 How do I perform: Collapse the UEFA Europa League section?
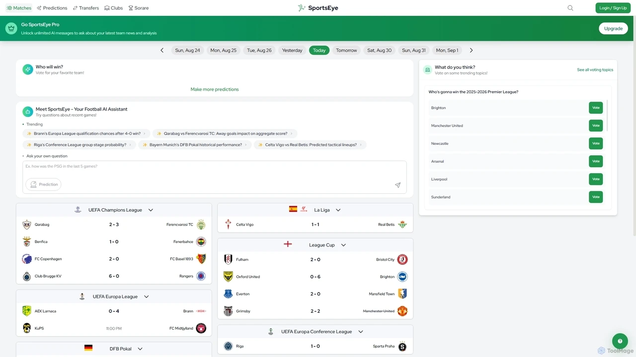pyautogui.click(x=146, y=297)
